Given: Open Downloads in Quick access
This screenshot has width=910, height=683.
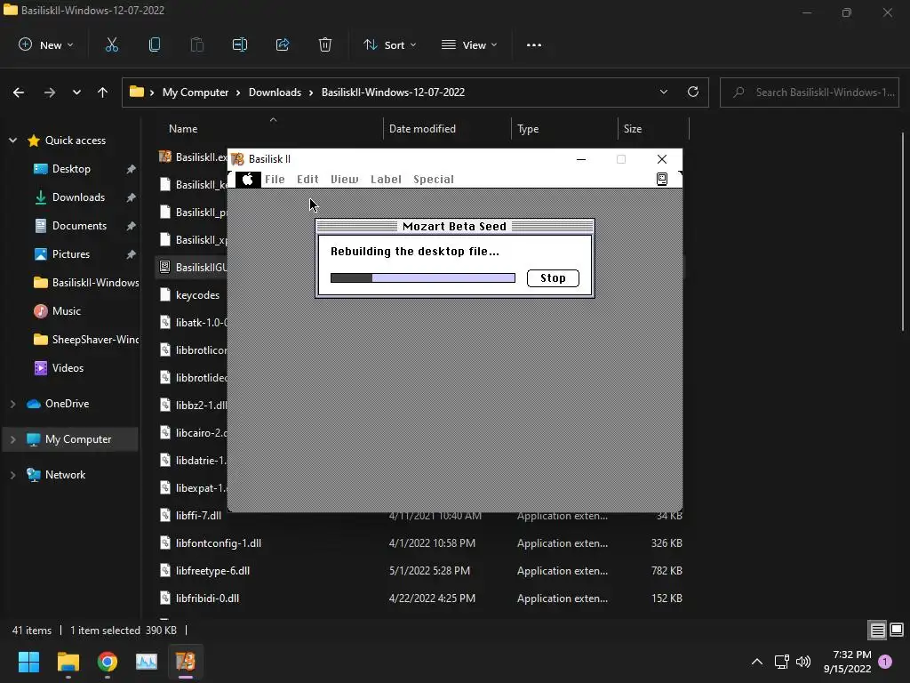Looking at the screenshot, I should click(78, 197).
